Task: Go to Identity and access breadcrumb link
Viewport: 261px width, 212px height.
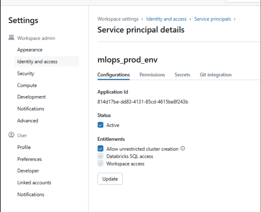Action: (x=166, y=19)
